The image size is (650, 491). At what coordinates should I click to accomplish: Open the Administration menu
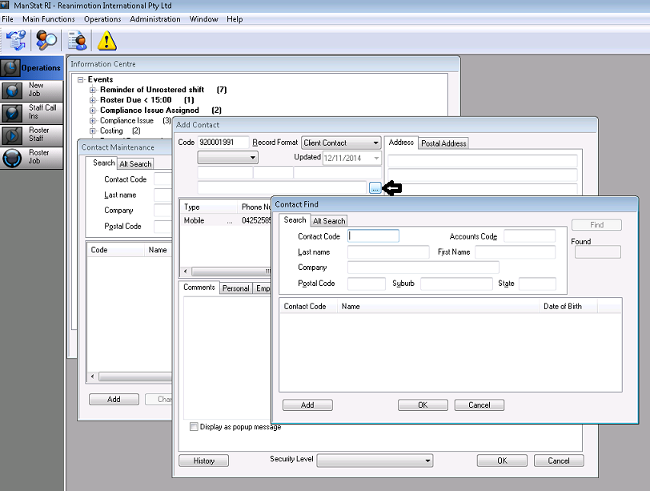[154, 19]
